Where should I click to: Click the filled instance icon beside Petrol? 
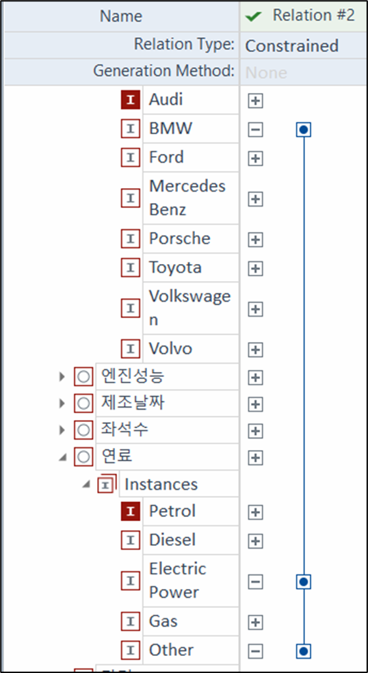tap(131, 512)
